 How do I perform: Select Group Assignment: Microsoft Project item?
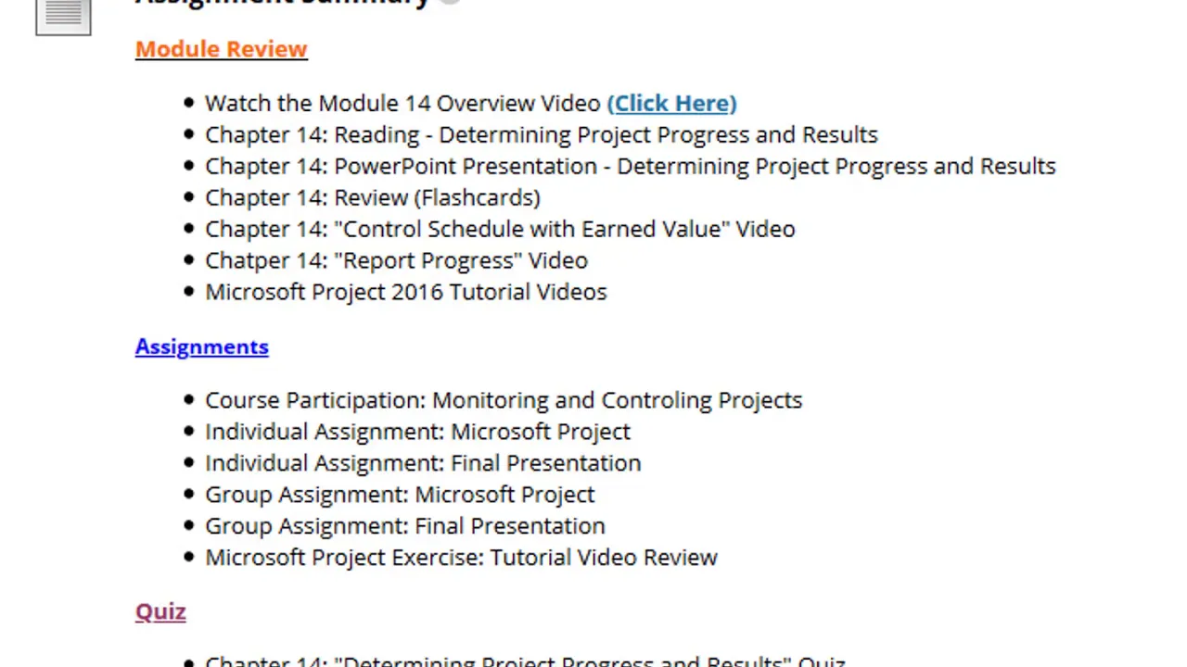[400, 495]
